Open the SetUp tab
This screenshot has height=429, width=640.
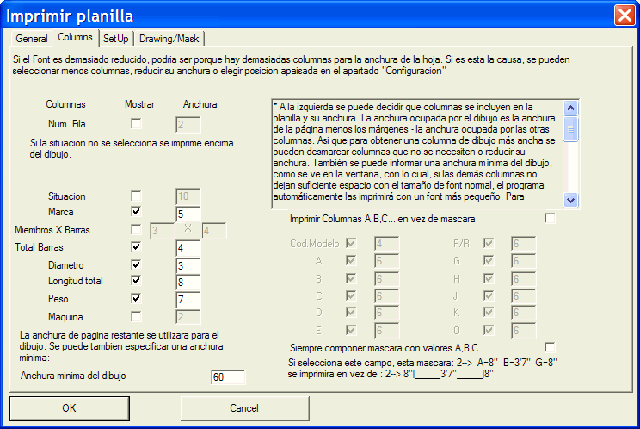pyautogui.click(x=115, y=39)
